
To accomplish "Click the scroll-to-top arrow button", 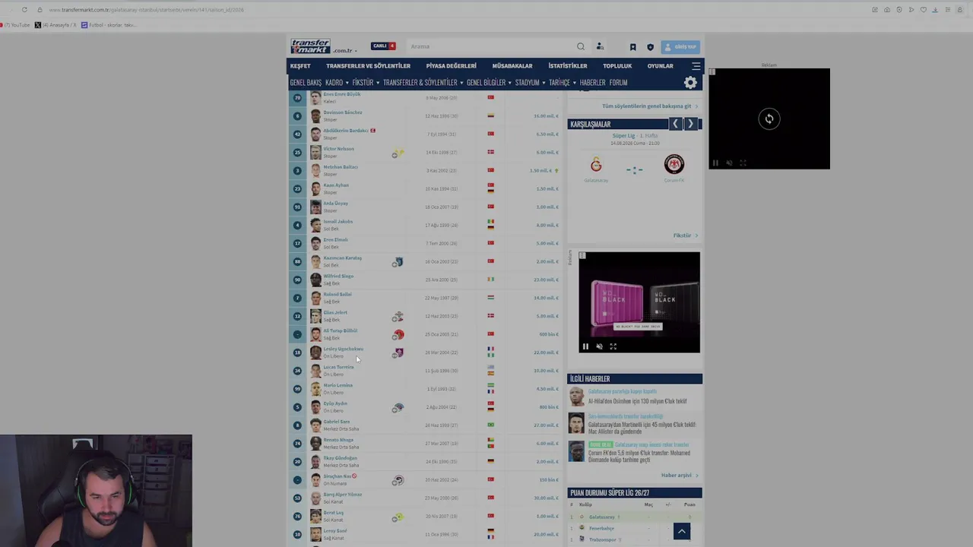I will tap(681, 532).
